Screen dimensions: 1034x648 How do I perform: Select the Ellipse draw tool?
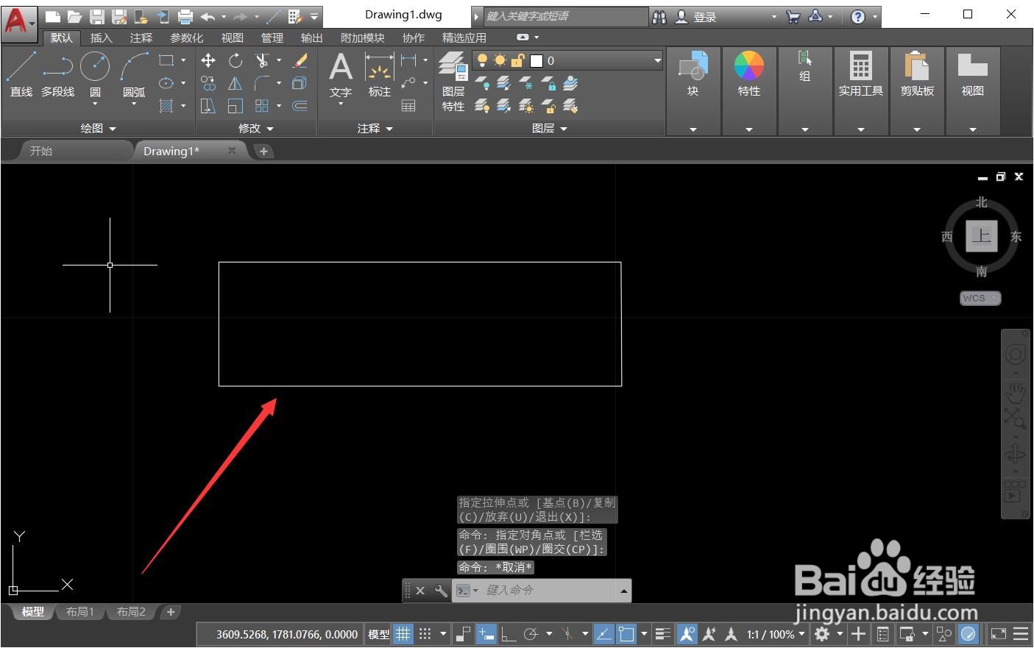(166, 83)
